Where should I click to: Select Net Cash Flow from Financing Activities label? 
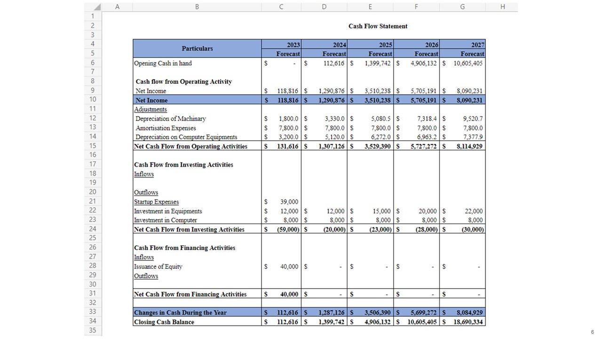point(190,294)
